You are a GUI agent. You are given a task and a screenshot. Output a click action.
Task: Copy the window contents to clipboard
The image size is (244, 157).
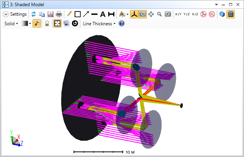(42, 14)
